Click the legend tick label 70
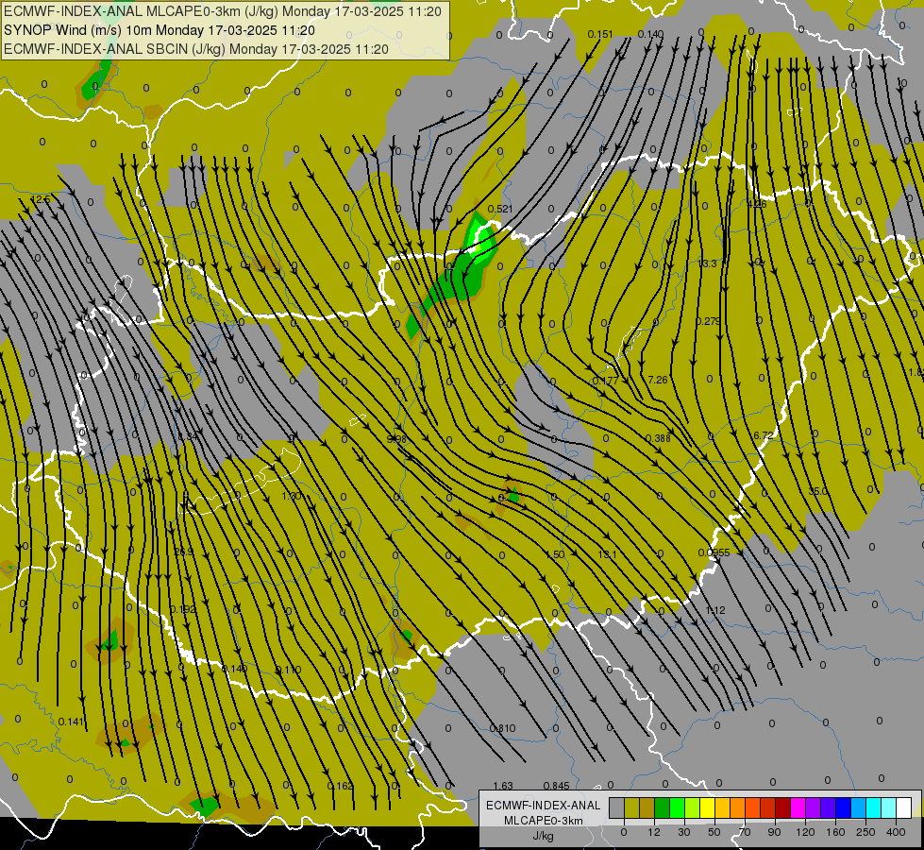Image resolution: width=924 pixels, height=850 pixels. pyautogui.click(x=745, y=832)
